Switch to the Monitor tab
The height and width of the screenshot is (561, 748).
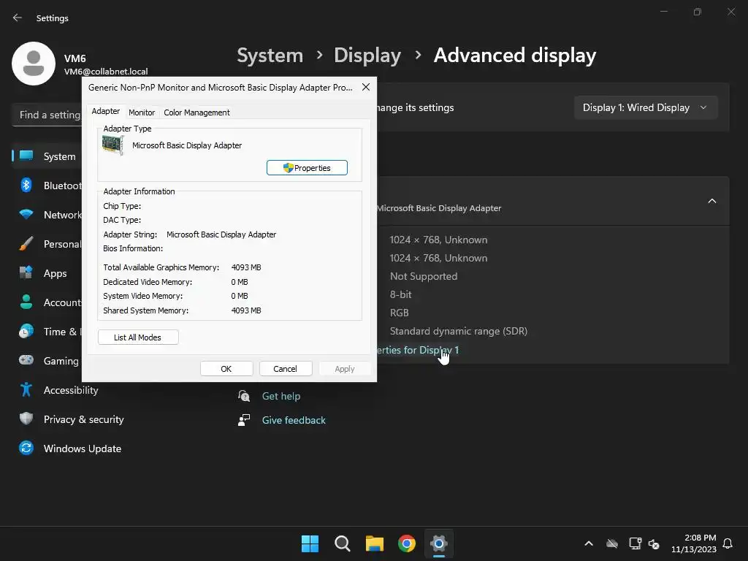[142, 112]
